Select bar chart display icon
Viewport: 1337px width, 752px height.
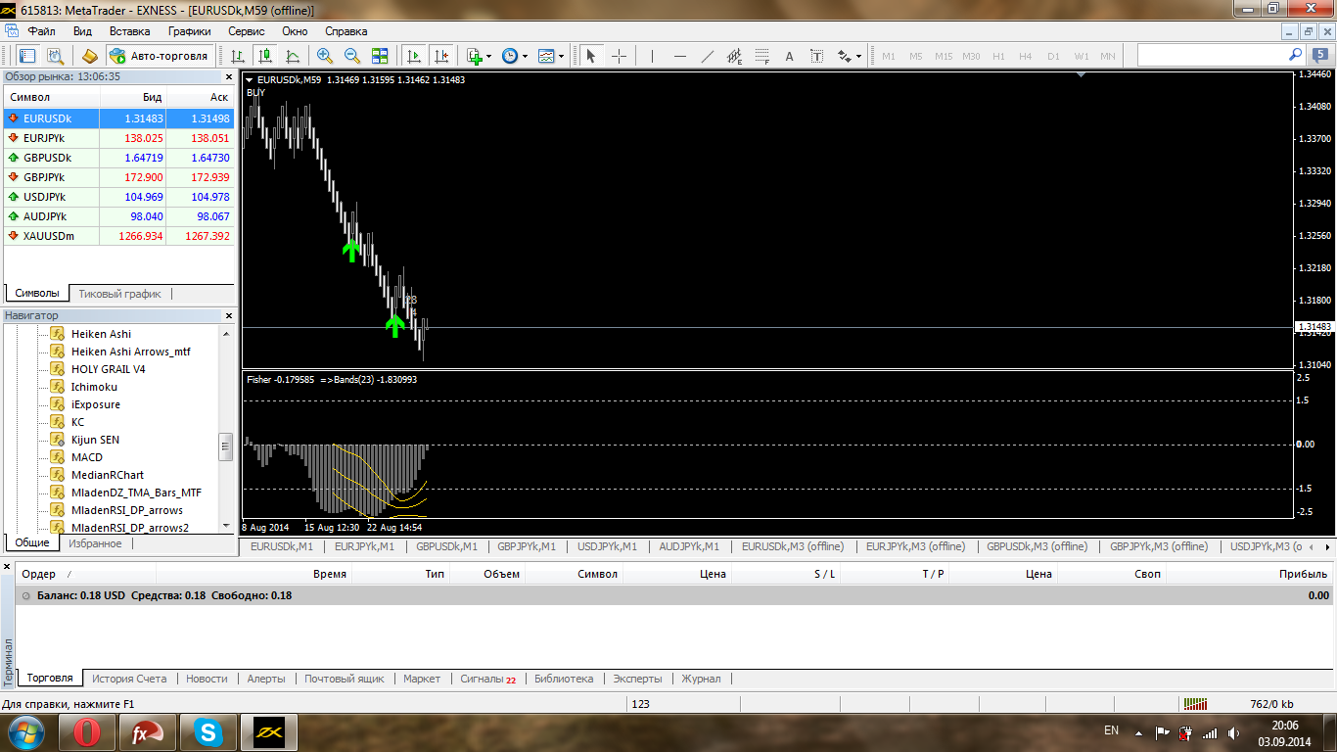(237, 56)
